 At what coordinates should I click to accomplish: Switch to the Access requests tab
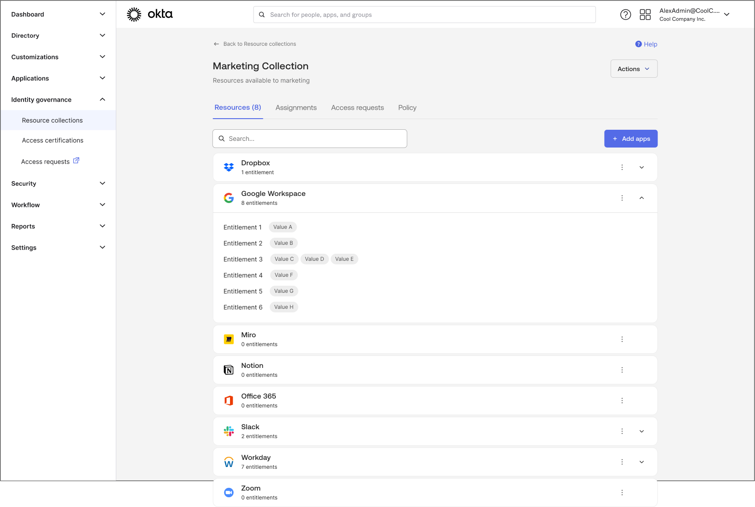click(x=357, y=108)
